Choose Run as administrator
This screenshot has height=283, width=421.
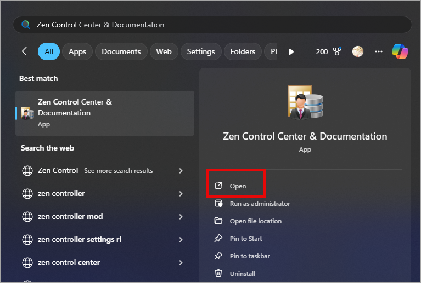[x=260, y=204]
